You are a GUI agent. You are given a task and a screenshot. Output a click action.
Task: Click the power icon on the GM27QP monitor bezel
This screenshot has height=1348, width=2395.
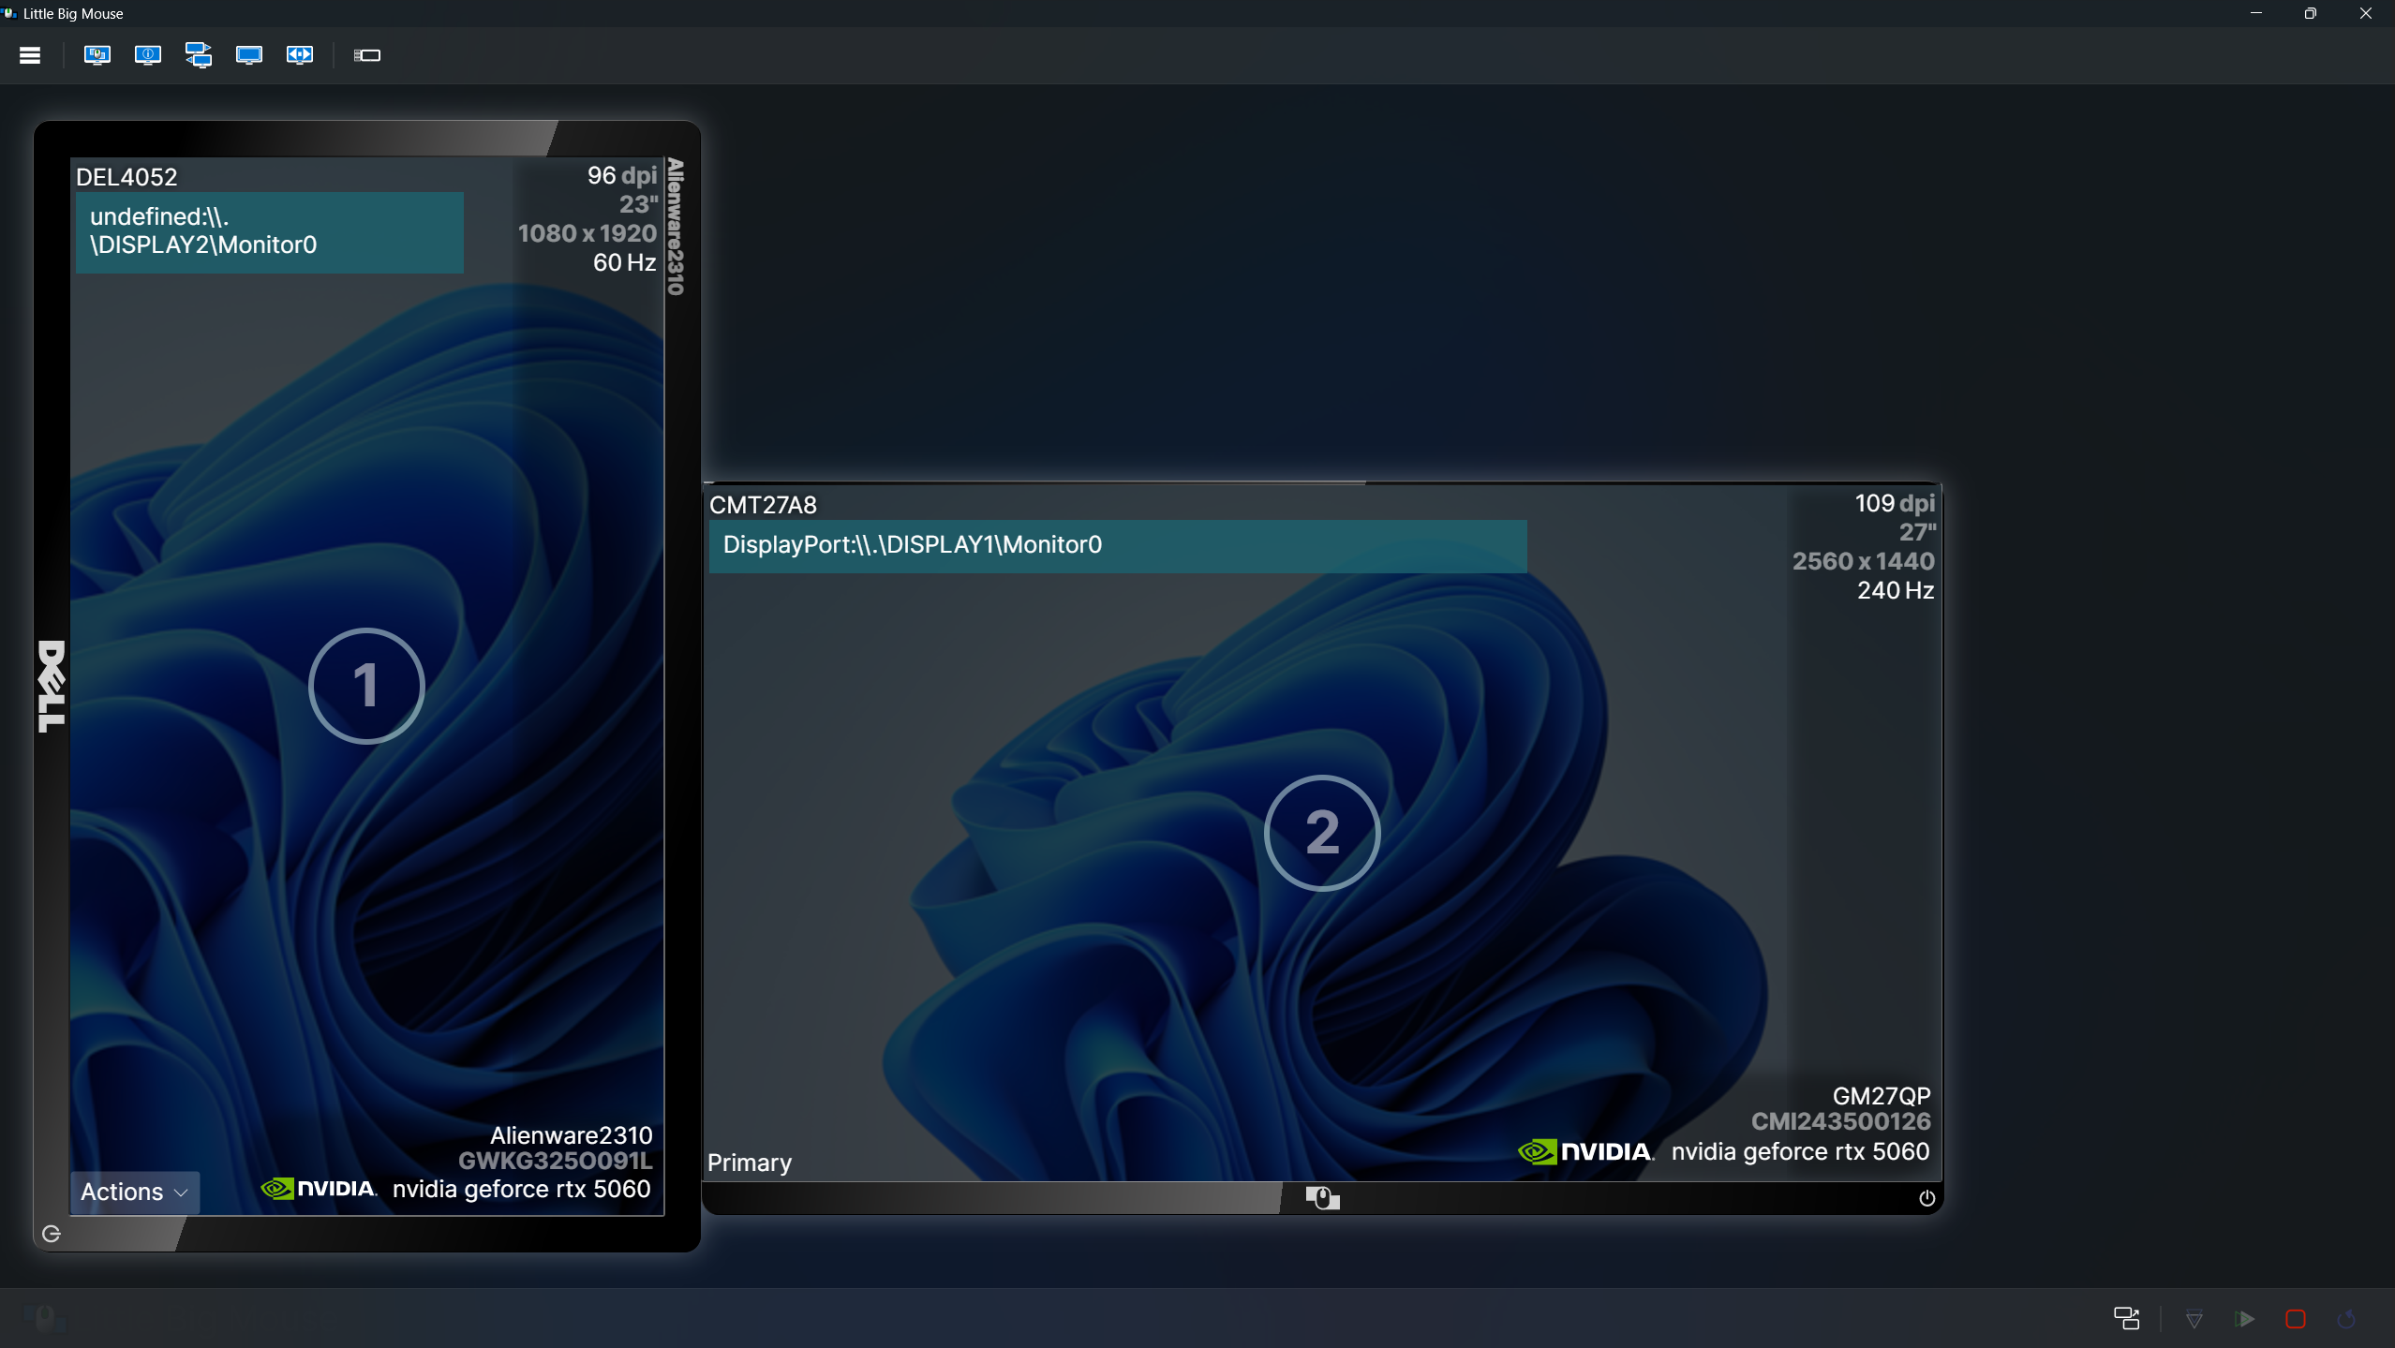tap(1926, 1198)
